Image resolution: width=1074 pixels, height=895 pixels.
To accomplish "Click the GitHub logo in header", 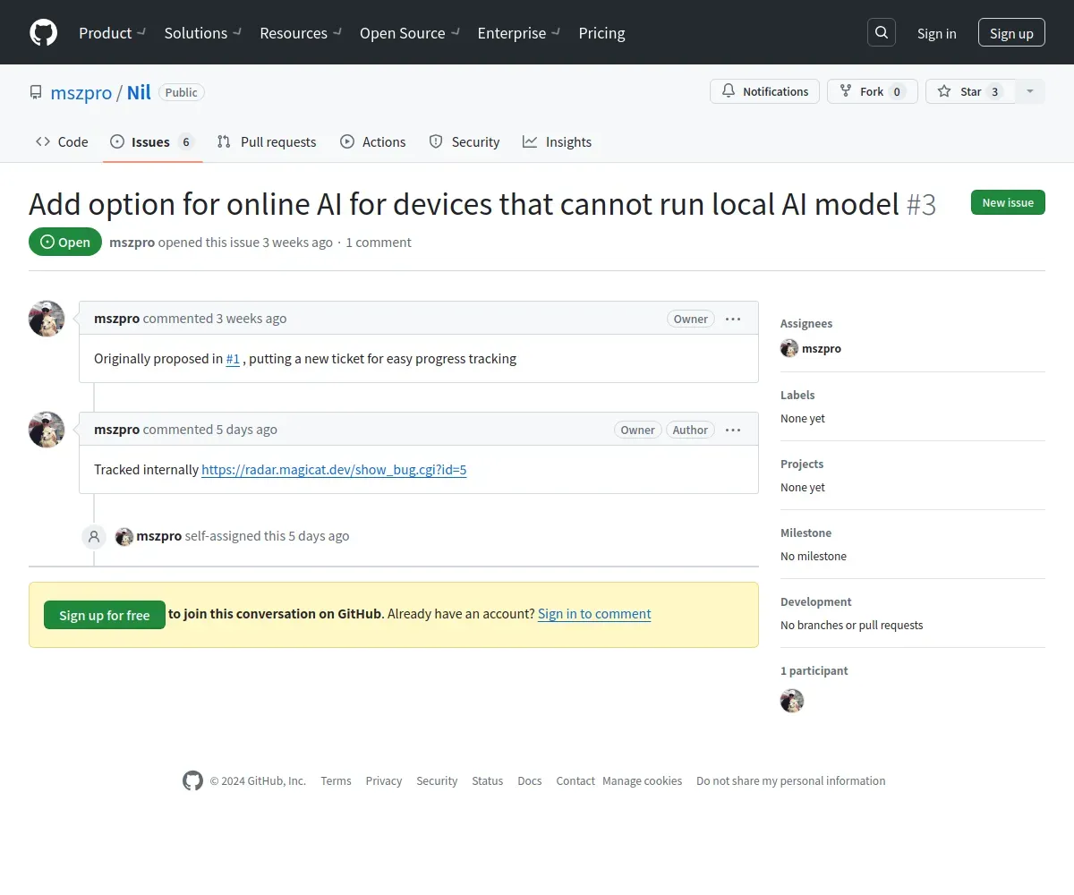I will pyautogui.click(x=43, y=33).
